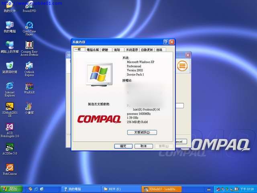This screenshot has height=193, width=257.
Task: Click the red COMPAQ logo in dialog
Action: pos(99,119)
